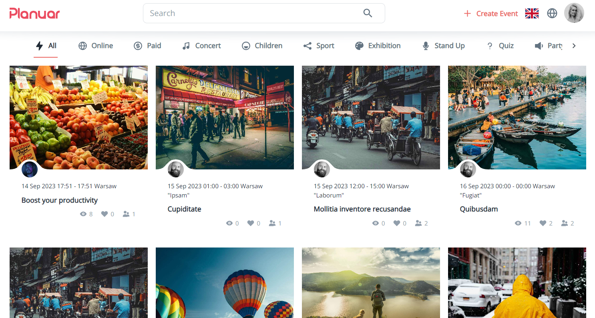Select the Concert category tab

201,46
